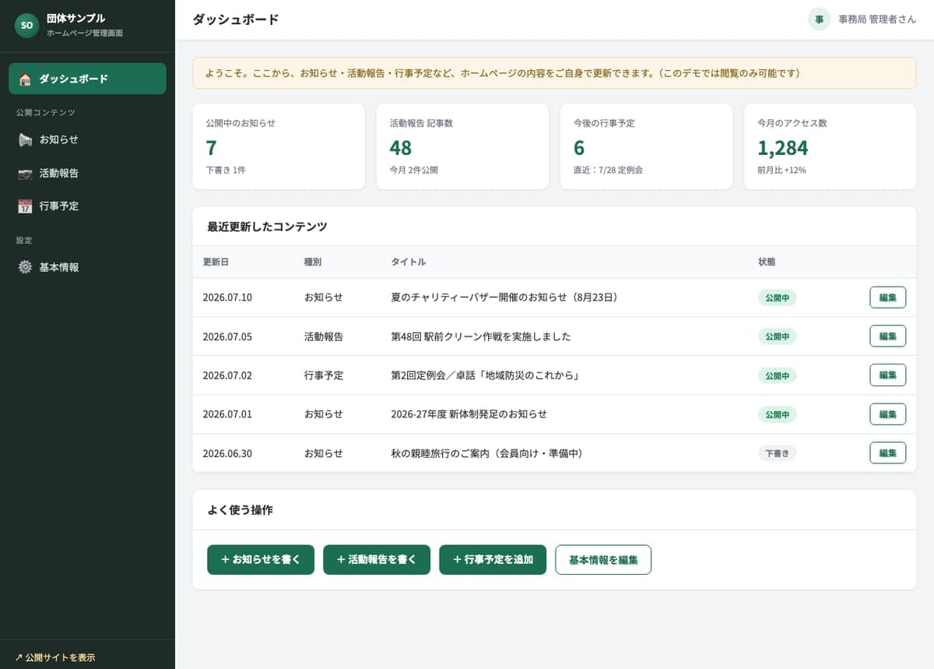The height and width of the screenshot is (669, 934).
Task: Click the 公開中のお知らせ stat card
Action: click(279, 146)
